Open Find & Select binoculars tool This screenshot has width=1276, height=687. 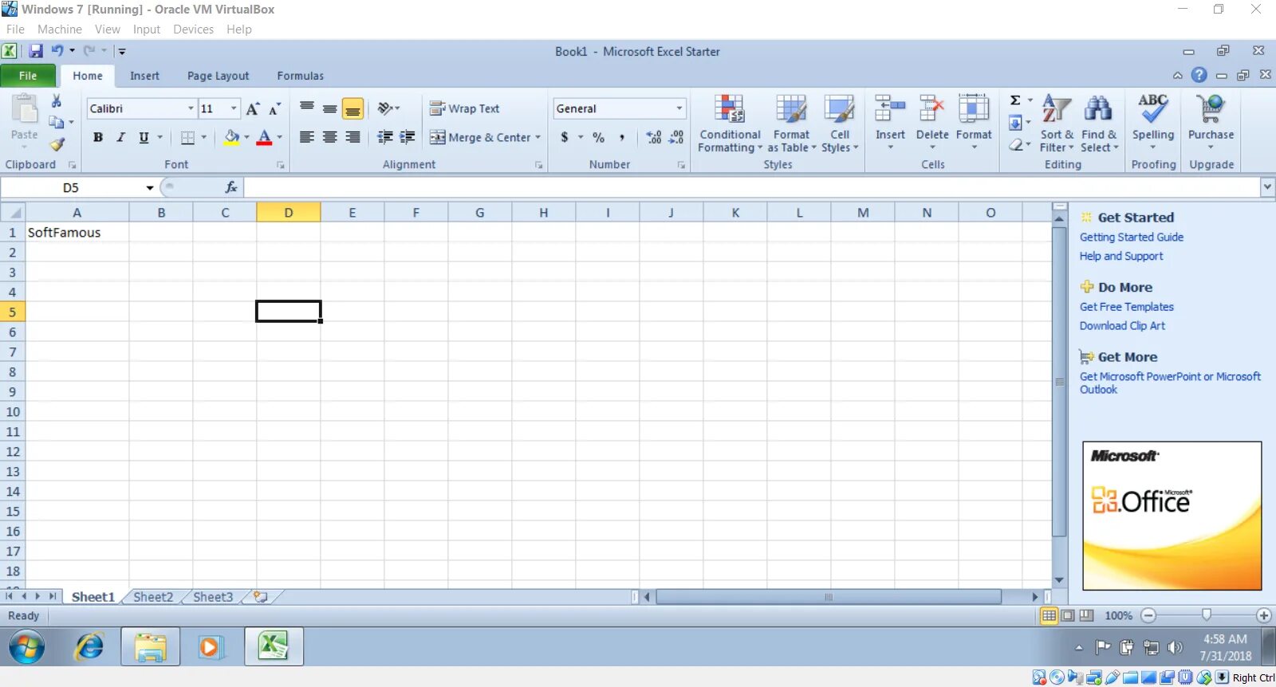pyautogui.click(x=1099, y=124)
